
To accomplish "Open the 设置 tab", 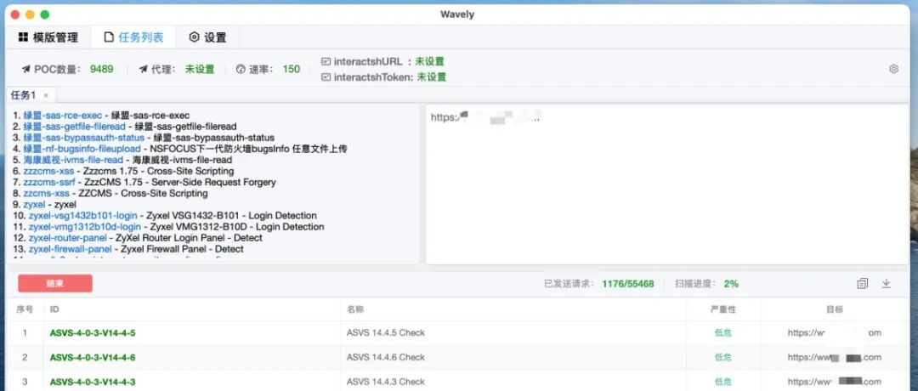I will (x=207, y=37).
